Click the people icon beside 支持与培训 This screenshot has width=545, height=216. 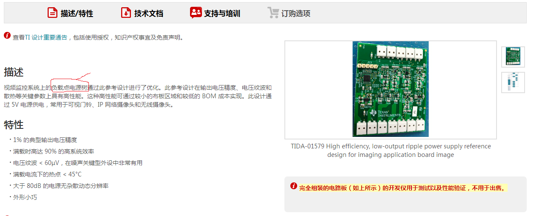click(196, 13)
